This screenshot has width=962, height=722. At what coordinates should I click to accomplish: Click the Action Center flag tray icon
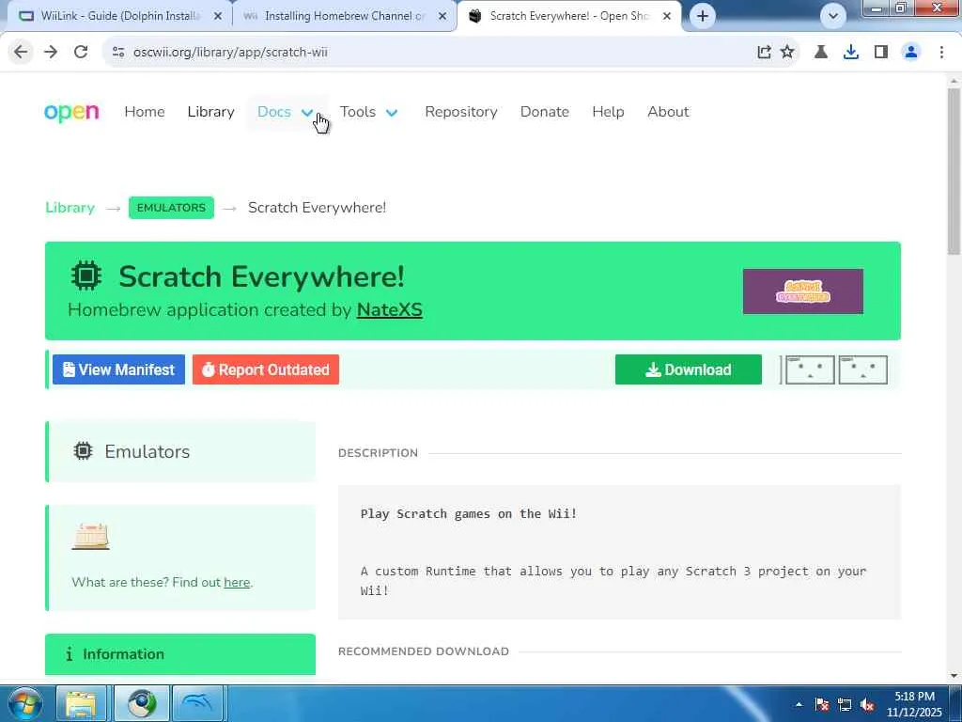tap(822, 704)
